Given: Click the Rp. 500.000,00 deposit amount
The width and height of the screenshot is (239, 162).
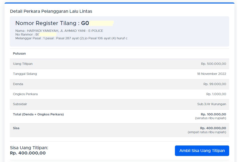Looking at the screenshot, I should [213, 64].
